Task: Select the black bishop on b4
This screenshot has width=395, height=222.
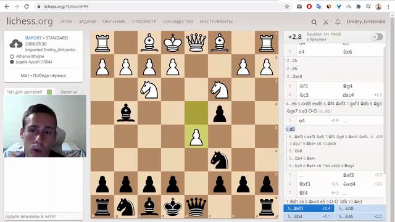Action: (126, 113)
